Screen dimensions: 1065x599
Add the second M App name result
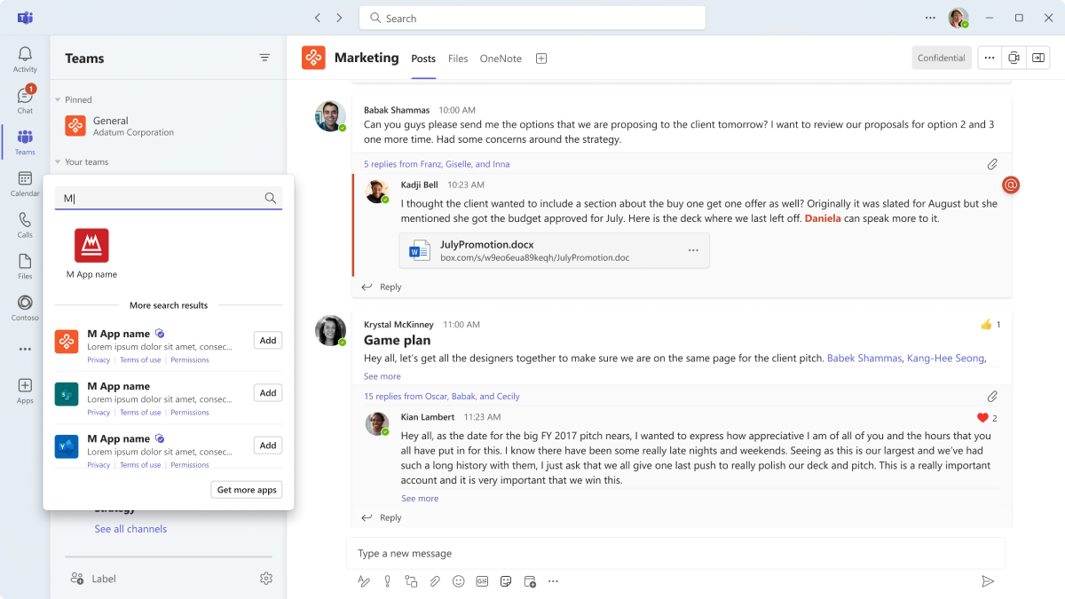click(268, 392)
